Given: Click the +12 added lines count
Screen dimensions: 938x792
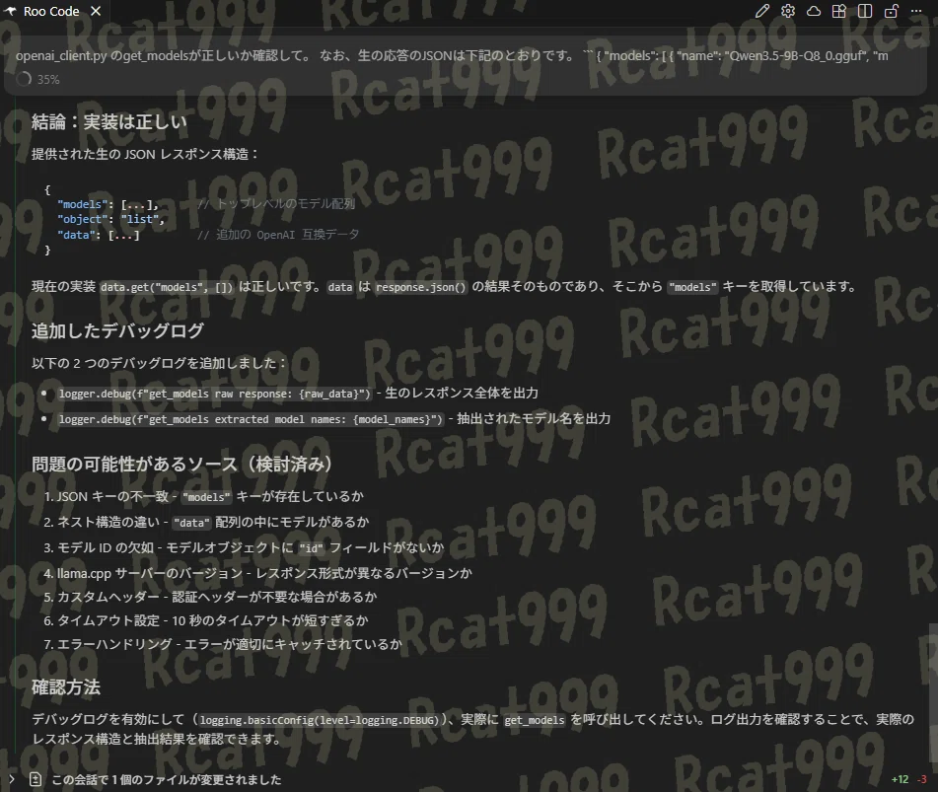Looking at the screenshot, I should pos(900,779).
